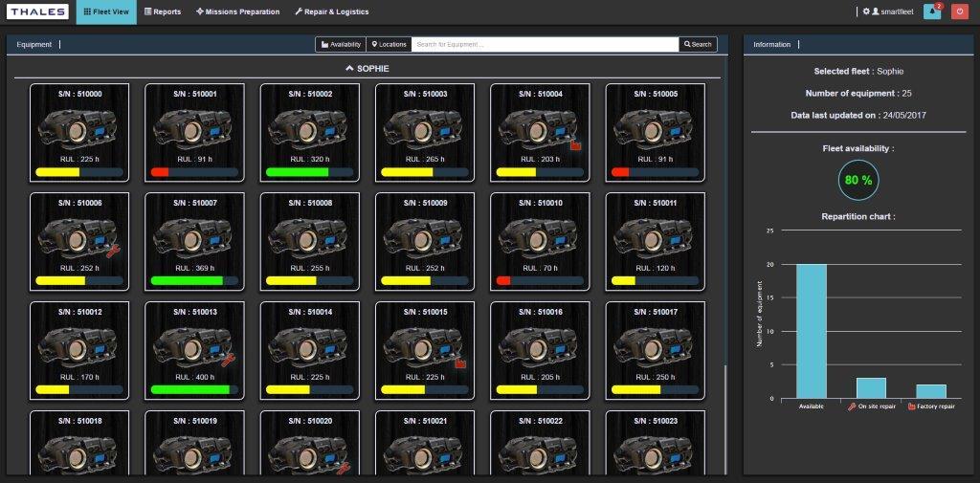Viewport: 980px width, 483px height.
Task: Click the Locations filter button
Action: (x=389, y=44)
